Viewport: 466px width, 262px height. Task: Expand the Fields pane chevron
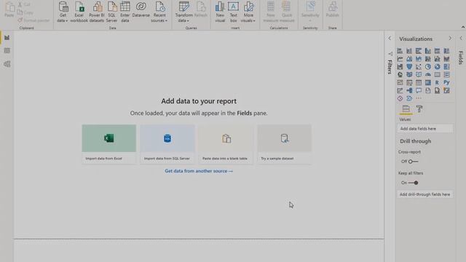(461, 39)
